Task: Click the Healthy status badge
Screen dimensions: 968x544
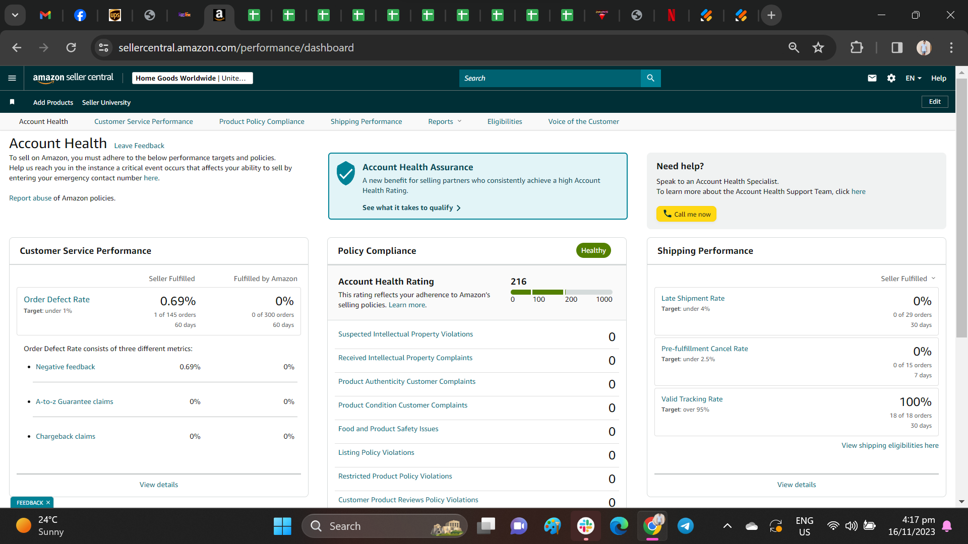Action: coord(593,250)
